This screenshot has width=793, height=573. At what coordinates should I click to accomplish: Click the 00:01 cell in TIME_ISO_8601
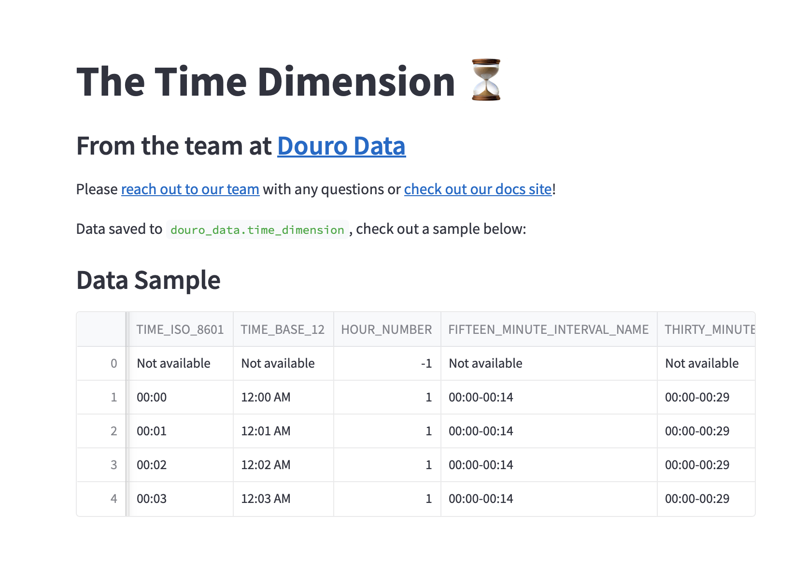coord(152,431)
